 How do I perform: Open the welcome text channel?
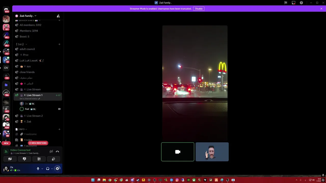(x=38, y=134)
